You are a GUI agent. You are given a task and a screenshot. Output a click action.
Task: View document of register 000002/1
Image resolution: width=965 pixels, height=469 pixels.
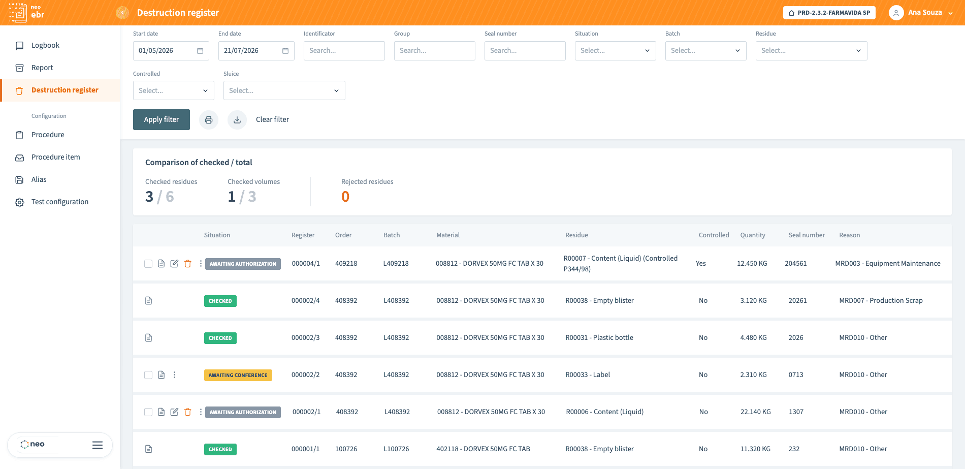[x=161, y=412]
